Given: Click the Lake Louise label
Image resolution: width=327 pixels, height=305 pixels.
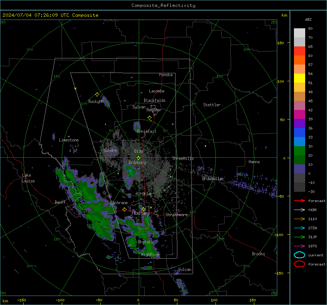Looking at the screenshot, I should point(28,178).
